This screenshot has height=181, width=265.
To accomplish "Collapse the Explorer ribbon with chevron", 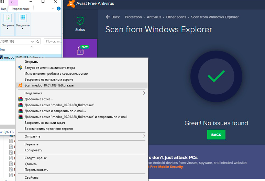I will [53, 9].
